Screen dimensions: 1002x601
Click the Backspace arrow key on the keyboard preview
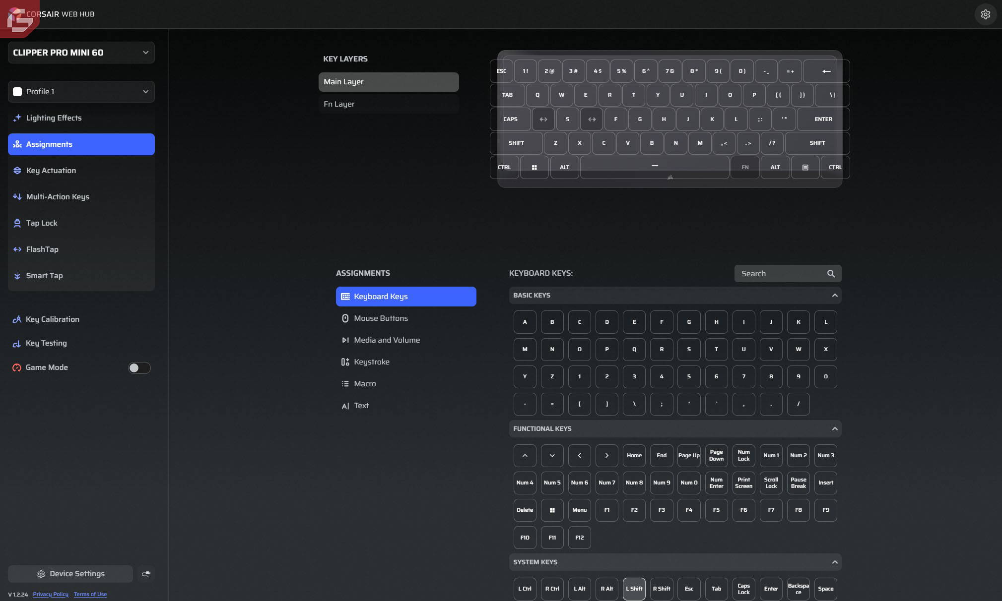pos(826,71)
